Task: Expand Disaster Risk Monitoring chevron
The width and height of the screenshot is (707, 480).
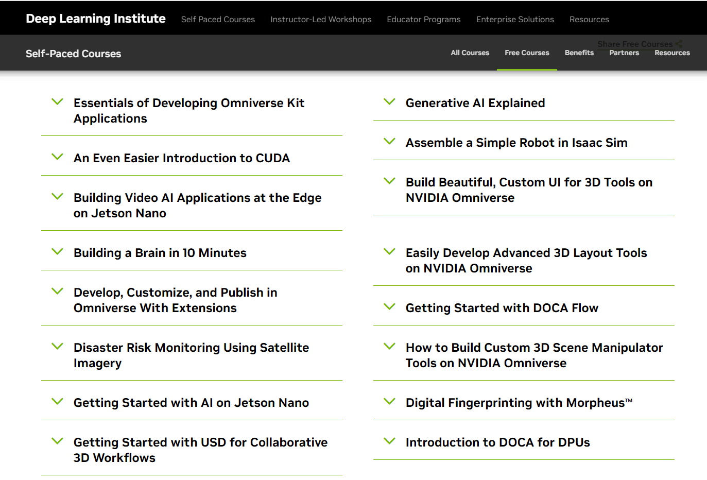Action: [x=58, y=346]
